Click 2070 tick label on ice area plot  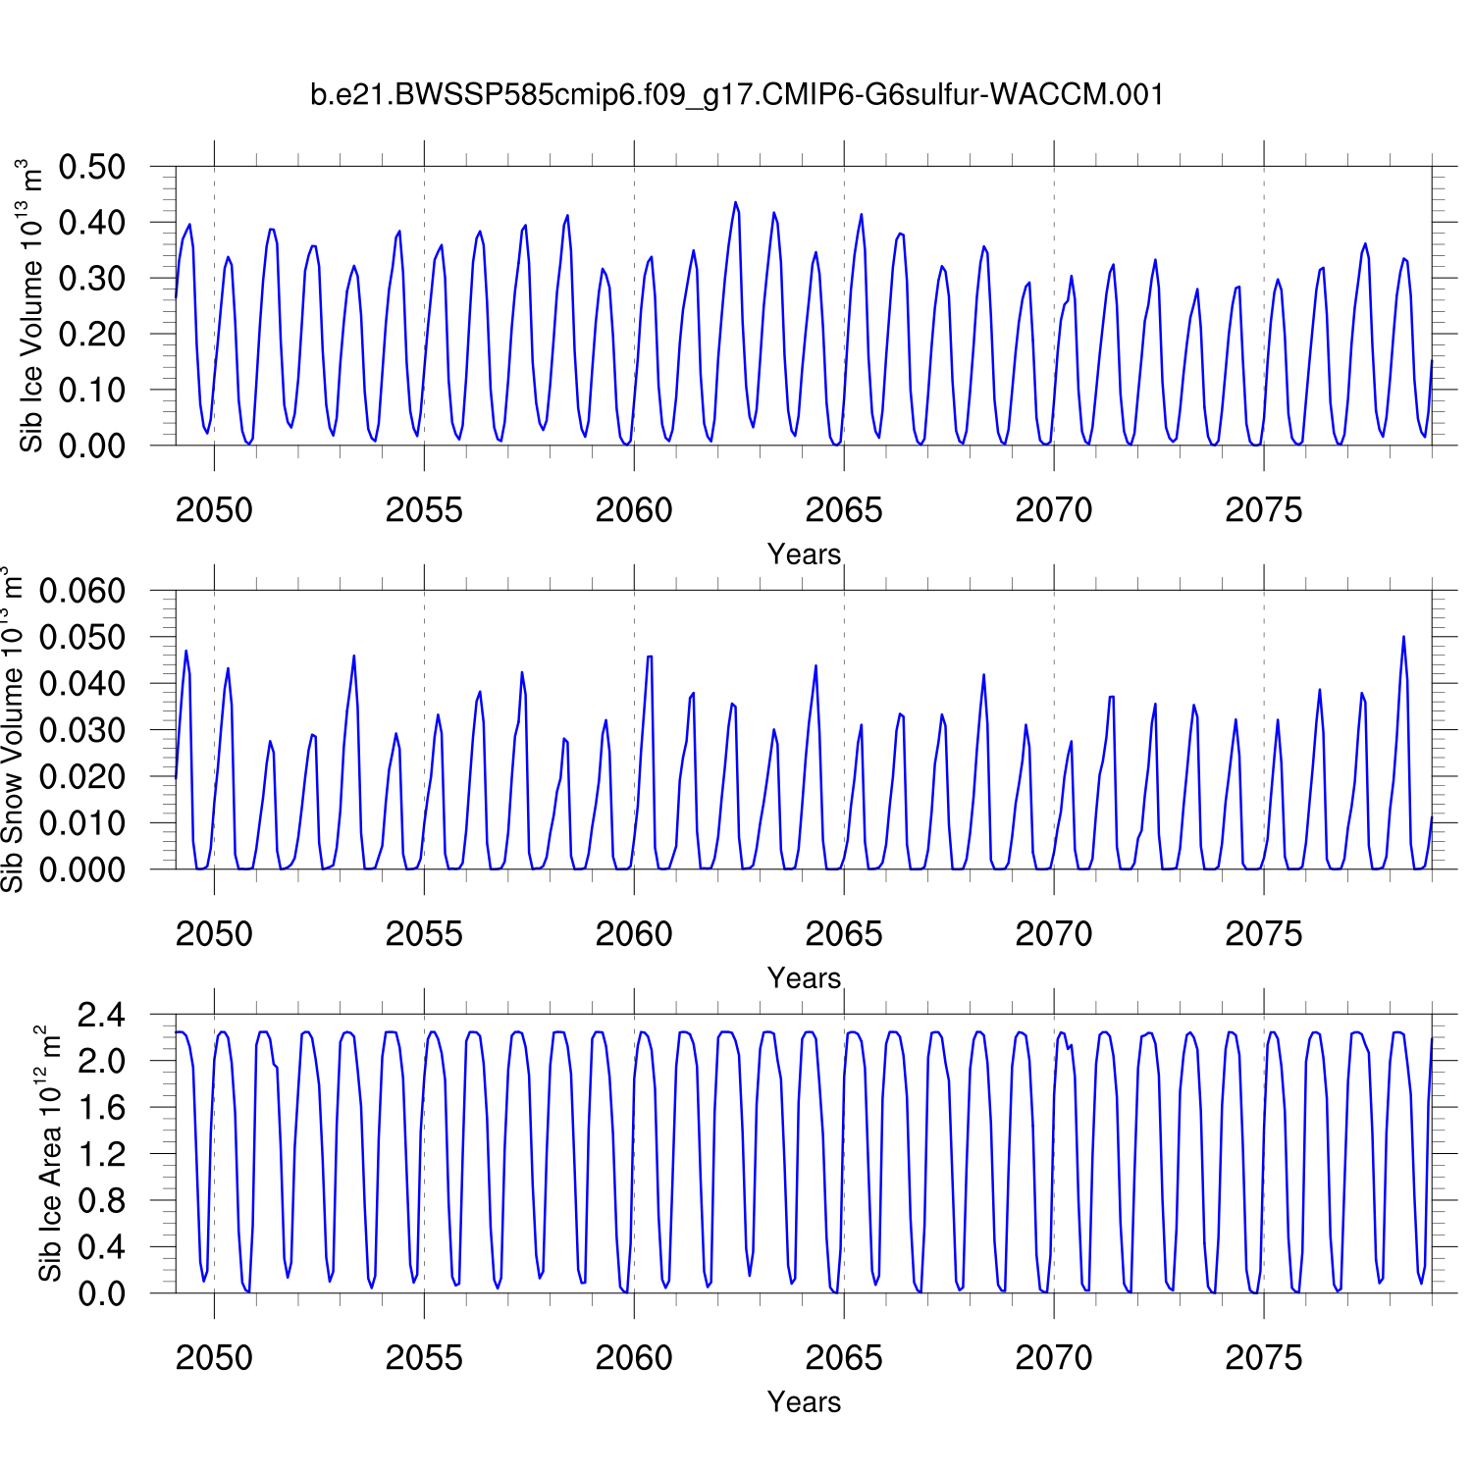click(1053, 1358)
